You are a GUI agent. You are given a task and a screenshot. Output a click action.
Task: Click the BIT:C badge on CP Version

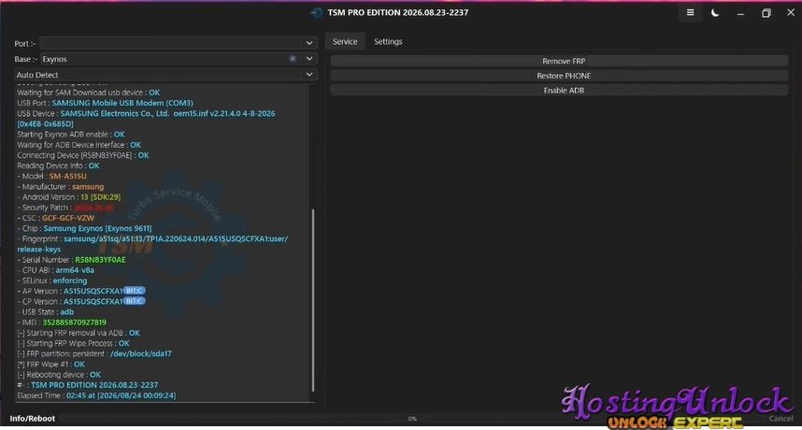click(135, 301)
